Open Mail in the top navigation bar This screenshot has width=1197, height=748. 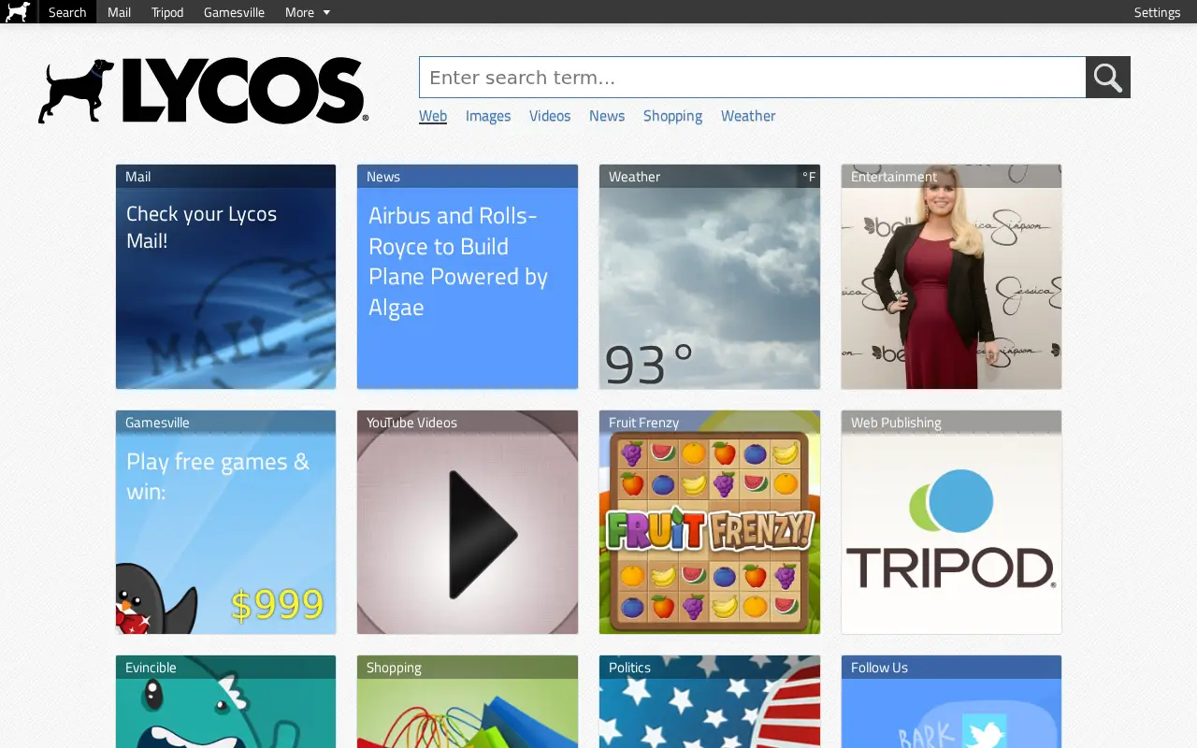[x=119, y=12]
